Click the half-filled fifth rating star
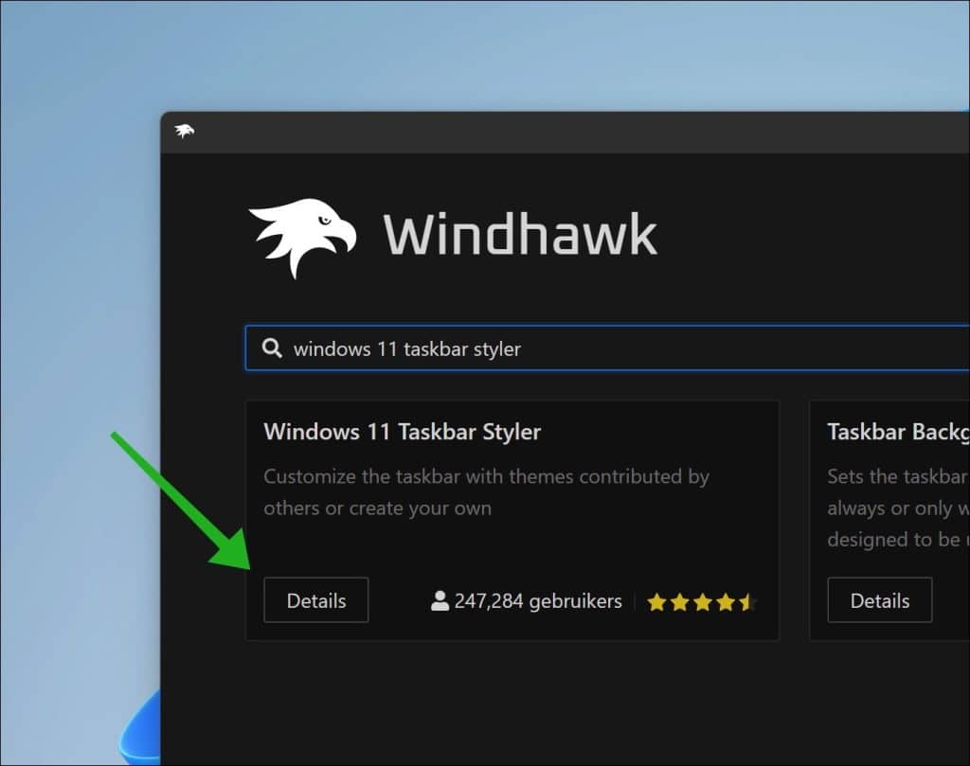 tap(747, 602)
